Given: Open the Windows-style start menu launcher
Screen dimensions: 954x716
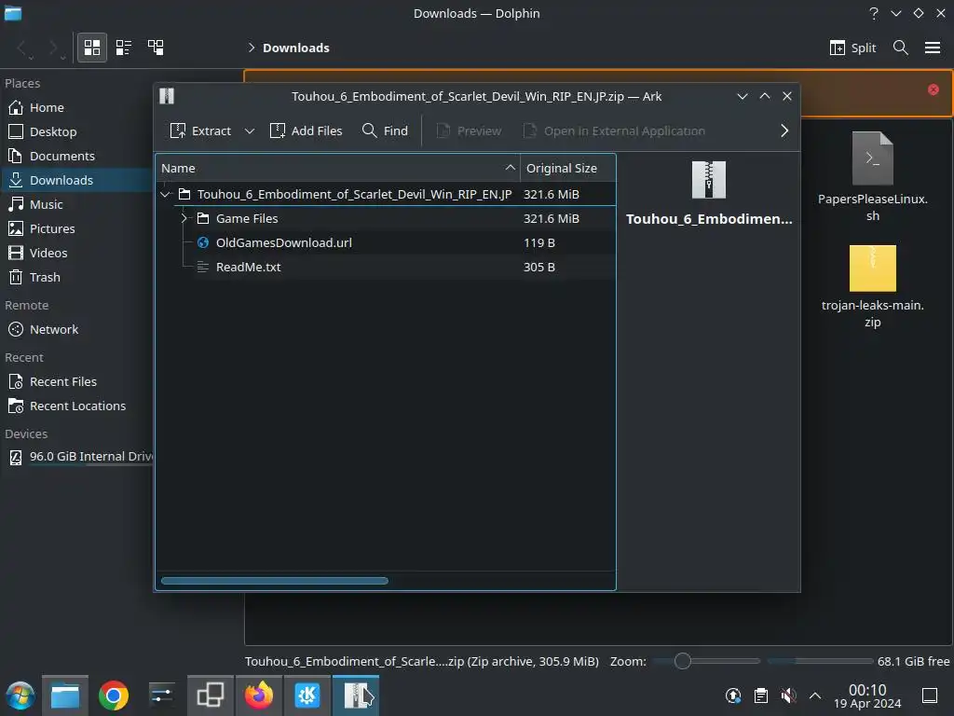Looking at the screenshot, I should tap(20, 695).
